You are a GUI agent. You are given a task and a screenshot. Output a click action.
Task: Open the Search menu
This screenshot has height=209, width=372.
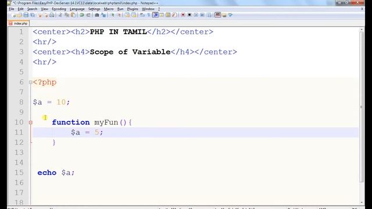[32, 9]
